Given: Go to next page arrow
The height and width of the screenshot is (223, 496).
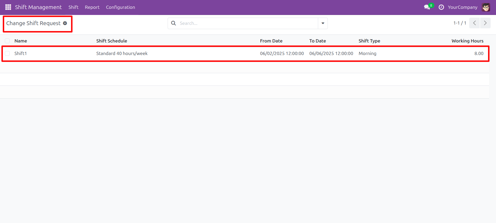Looking at the screenshot, I should (x=485, y=23).
